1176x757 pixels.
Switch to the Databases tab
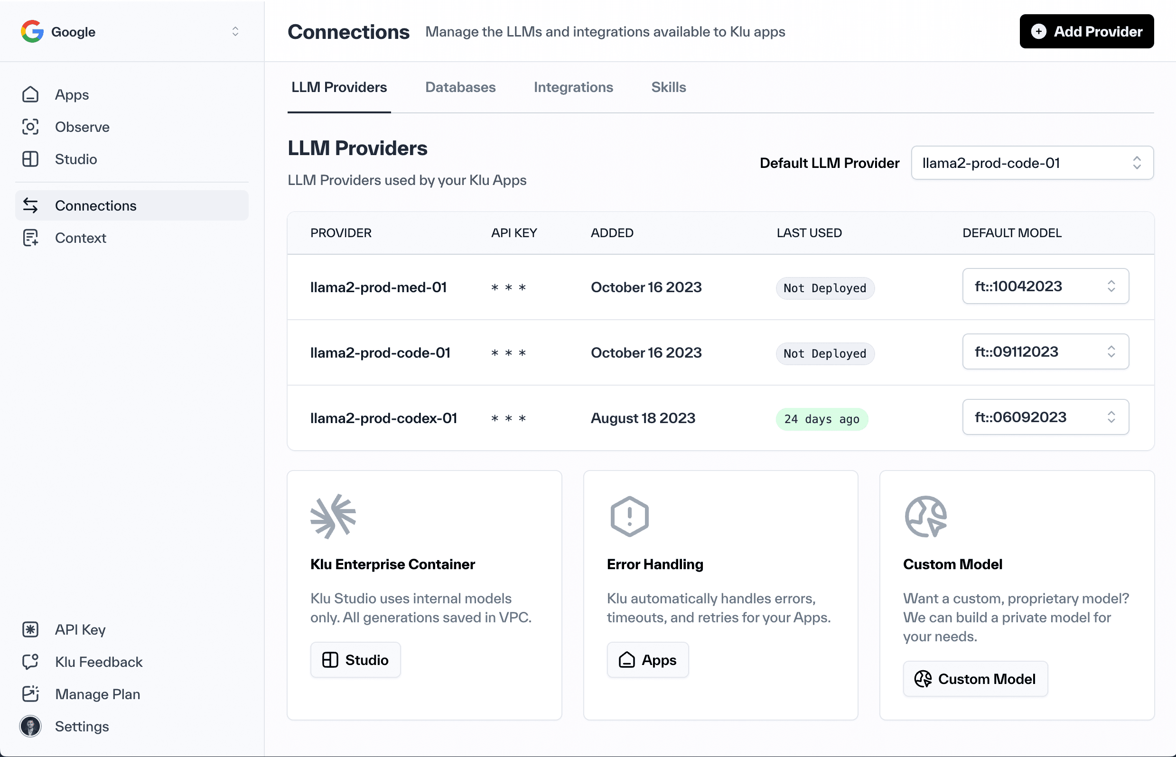pyautogui.click(x=460, y=87)
